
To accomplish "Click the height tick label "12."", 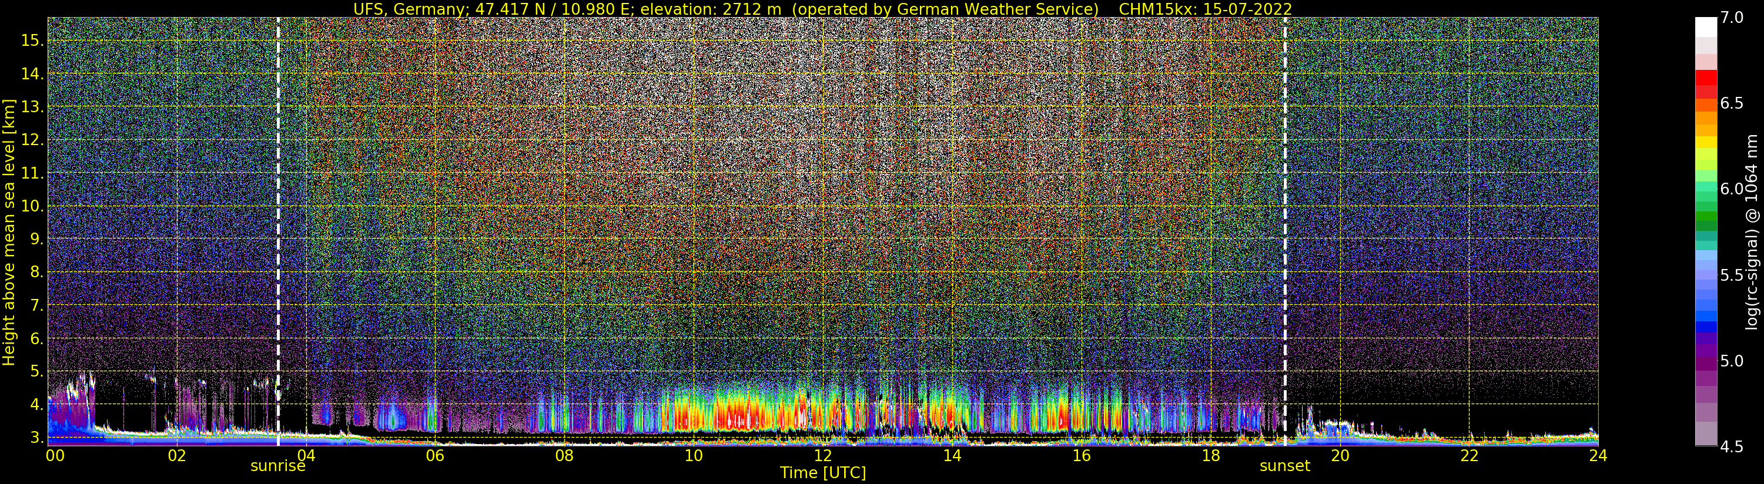I will tap(32, 140).
